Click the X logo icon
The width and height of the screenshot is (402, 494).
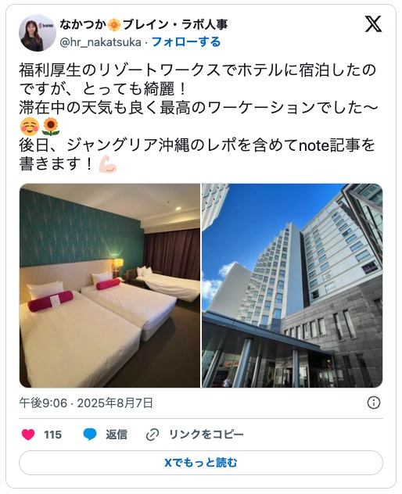click(x=373, y=24)
